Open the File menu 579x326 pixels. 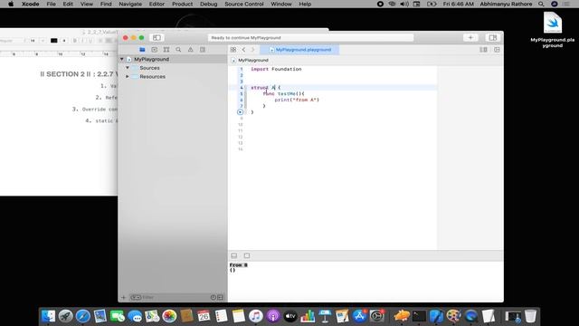coord(51,4)
